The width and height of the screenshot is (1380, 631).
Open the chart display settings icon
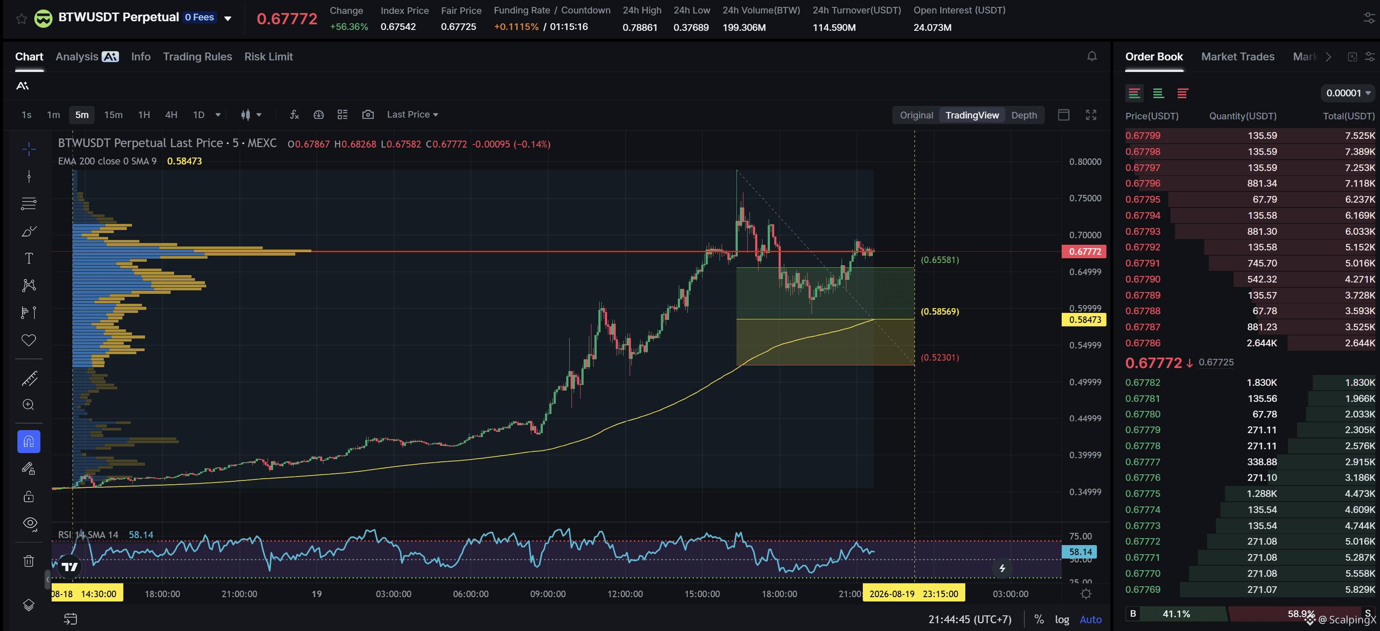[x=319, y=115]
